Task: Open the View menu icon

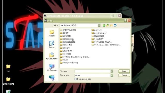Action: pos(115,25)
